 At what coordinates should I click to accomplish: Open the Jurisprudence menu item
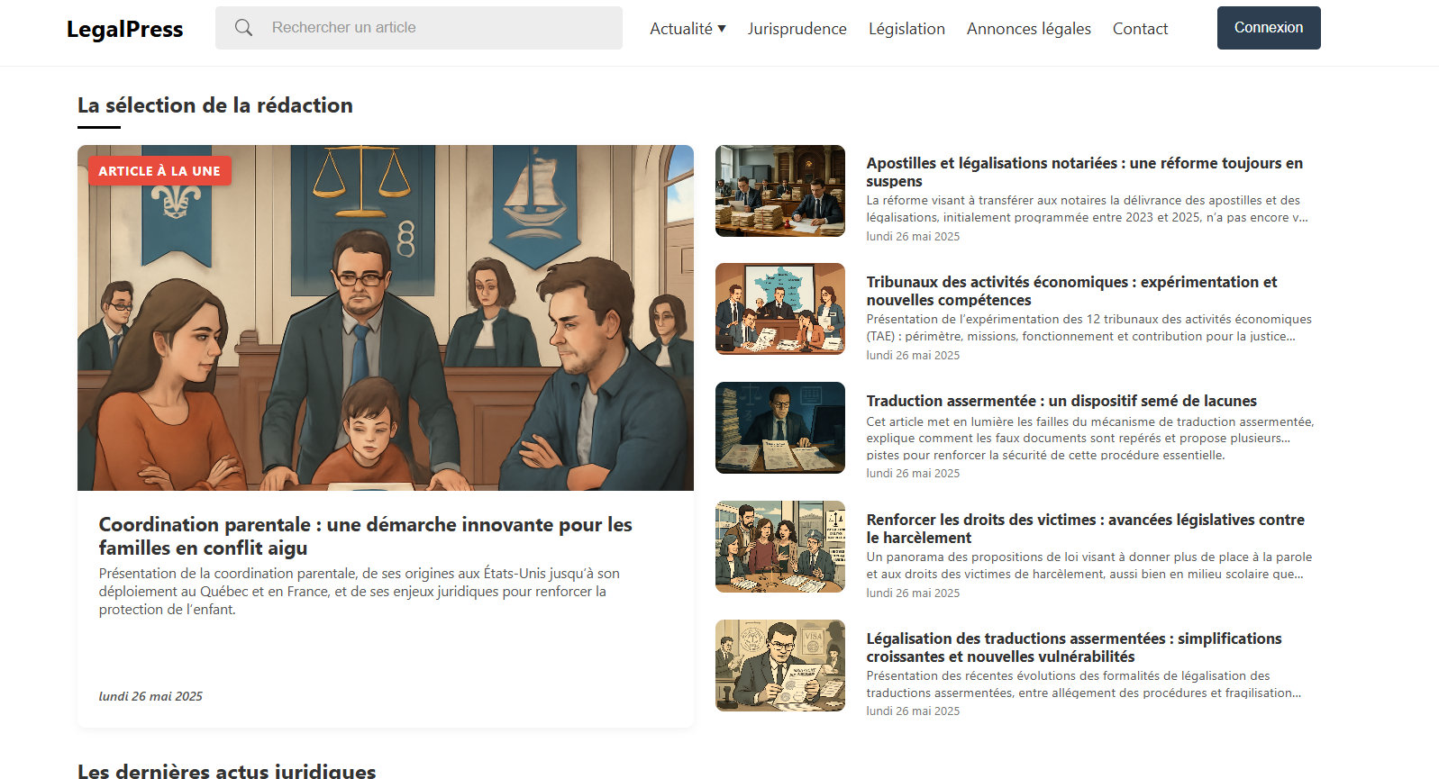[797, 29]
